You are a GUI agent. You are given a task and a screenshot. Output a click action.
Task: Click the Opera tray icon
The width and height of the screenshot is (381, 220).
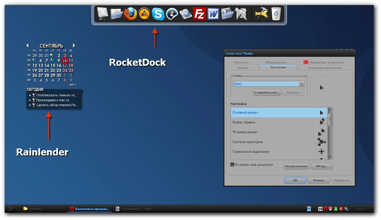click(x=325, y=209)
